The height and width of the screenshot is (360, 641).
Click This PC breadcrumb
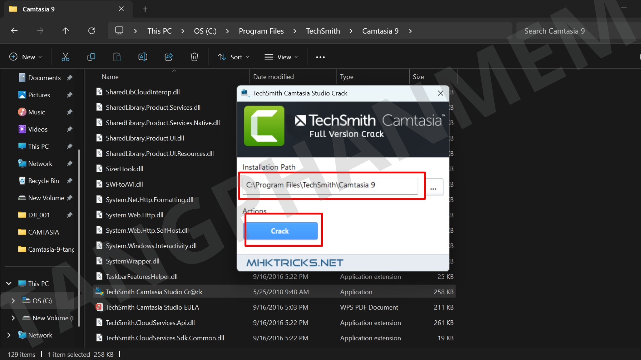tap(160, 31)
